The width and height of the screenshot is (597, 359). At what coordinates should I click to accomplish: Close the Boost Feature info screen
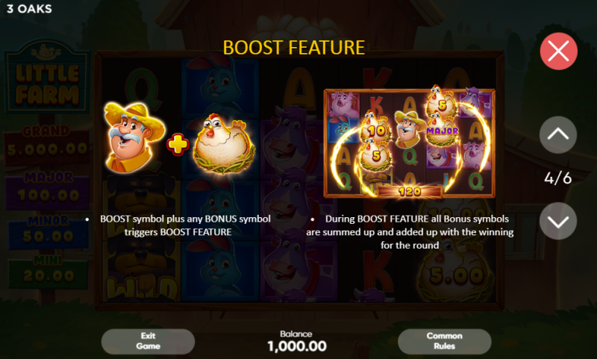558,51
